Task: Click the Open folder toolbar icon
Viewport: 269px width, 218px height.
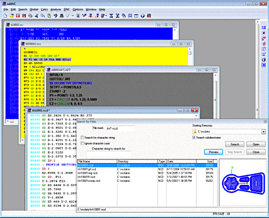Action: [12, 16]
